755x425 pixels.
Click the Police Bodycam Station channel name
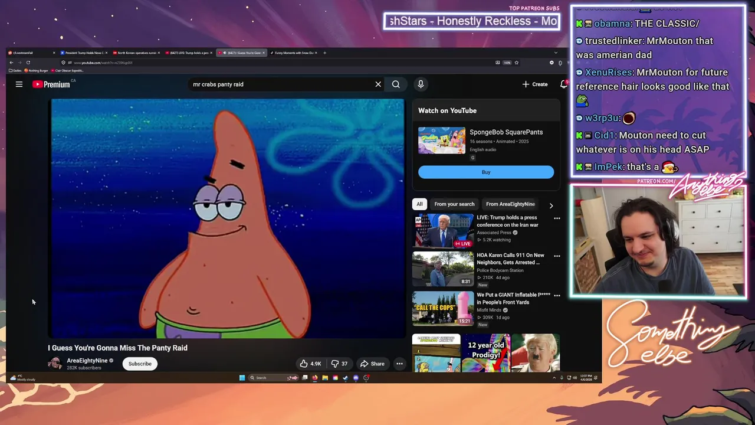[x=501, y=270]
